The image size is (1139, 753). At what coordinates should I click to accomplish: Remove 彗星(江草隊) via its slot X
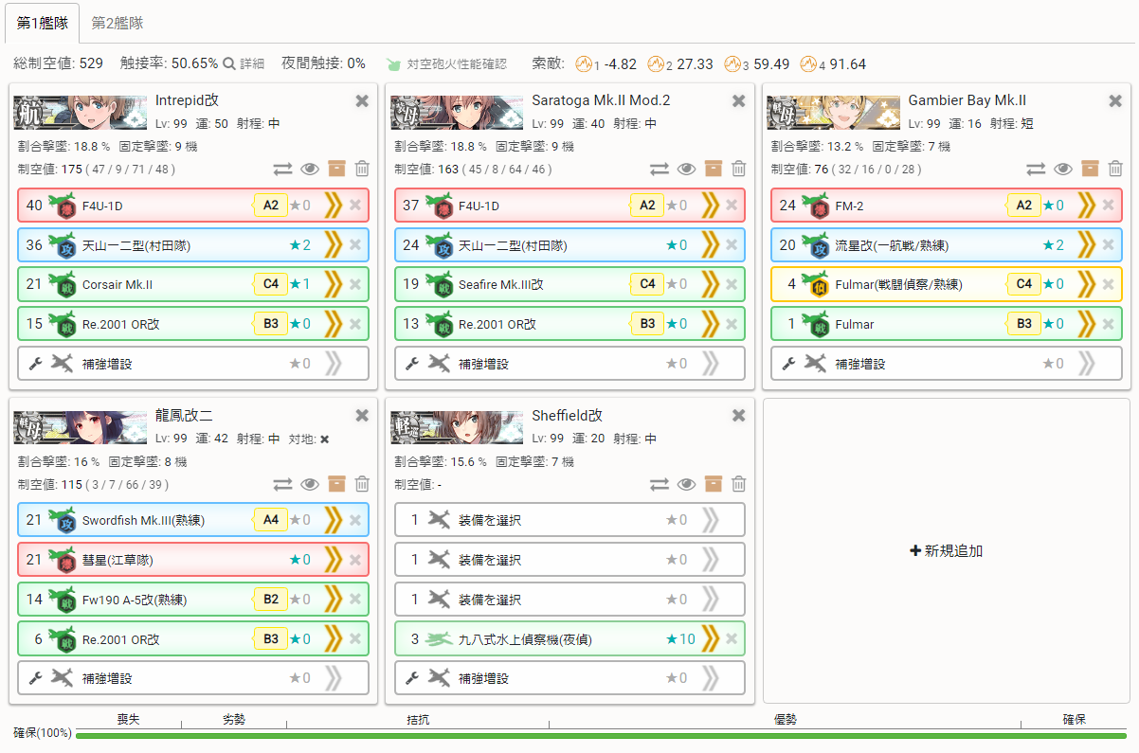(x=355, y=560)
